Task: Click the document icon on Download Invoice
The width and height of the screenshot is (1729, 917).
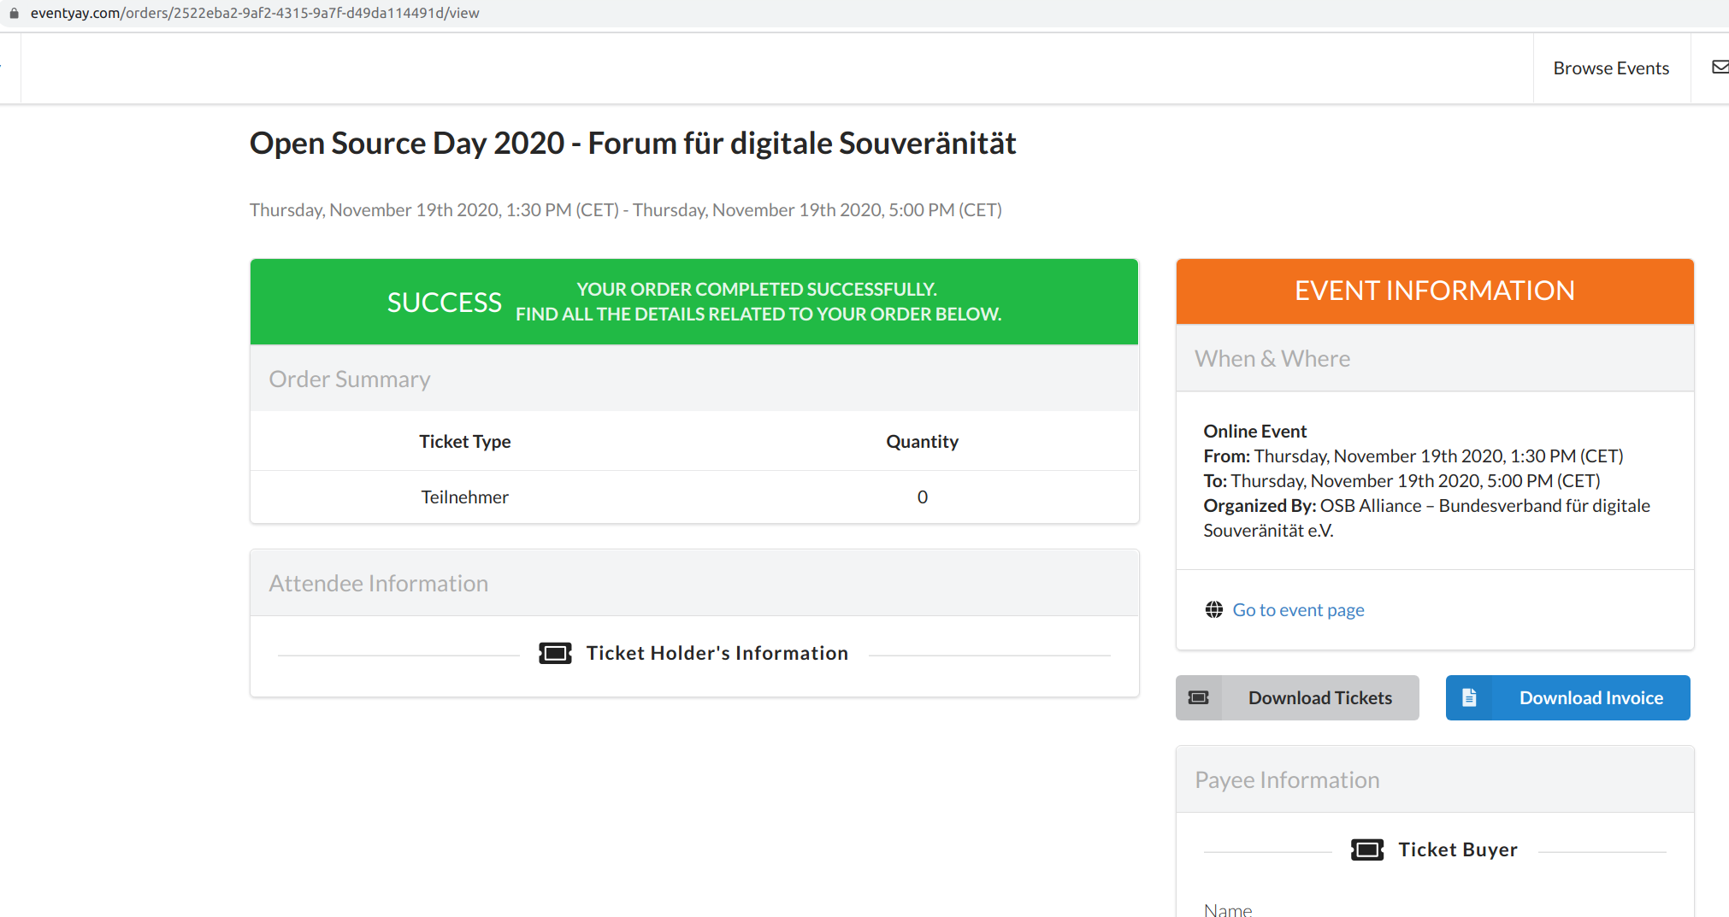Action: pos(1469,697)
